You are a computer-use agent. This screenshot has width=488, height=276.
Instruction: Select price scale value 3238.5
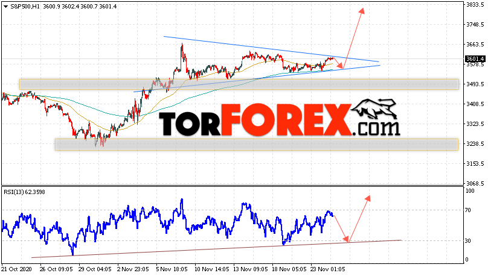tap(475, 144)
